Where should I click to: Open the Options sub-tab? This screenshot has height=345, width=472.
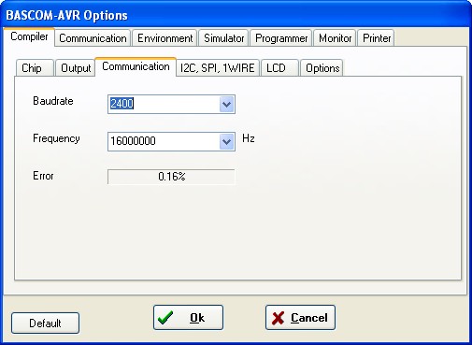tap(322, 68)
